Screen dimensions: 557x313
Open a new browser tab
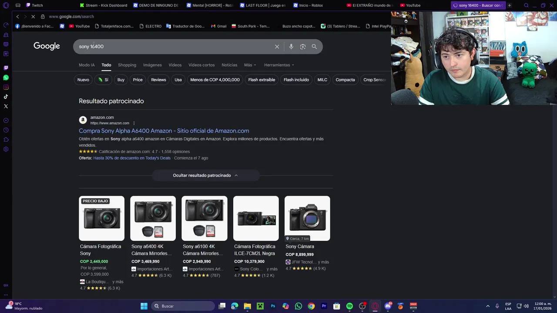coord(510,6)
